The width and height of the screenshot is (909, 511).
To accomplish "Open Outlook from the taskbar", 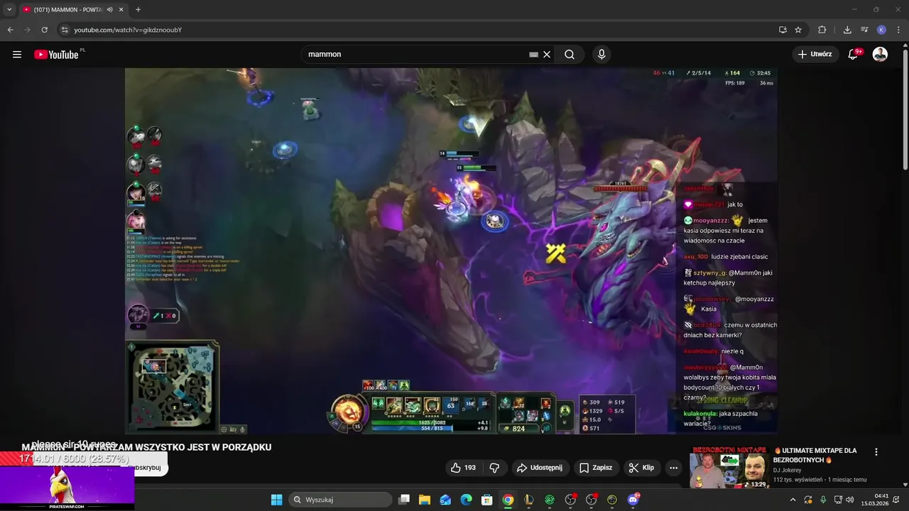I will [445, 500].
